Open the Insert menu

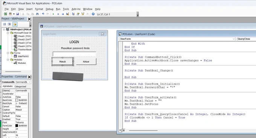pyautogui.click(x=29, y=9)
